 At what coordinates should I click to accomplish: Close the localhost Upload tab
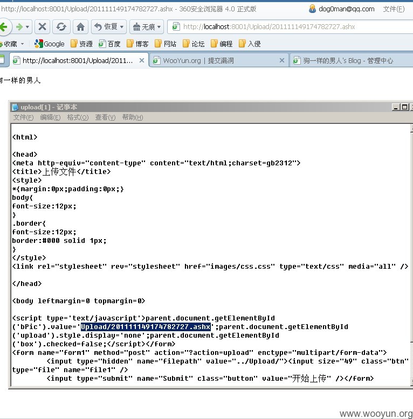(x=142, y=61)
